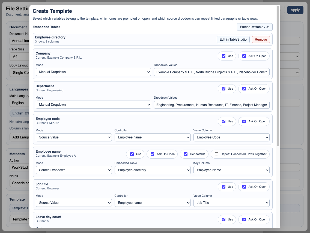Toggle Use checkbox for Job title
The width and height of the screenshot is (310, 233).
pyautogui.click(x=223, y=187)
